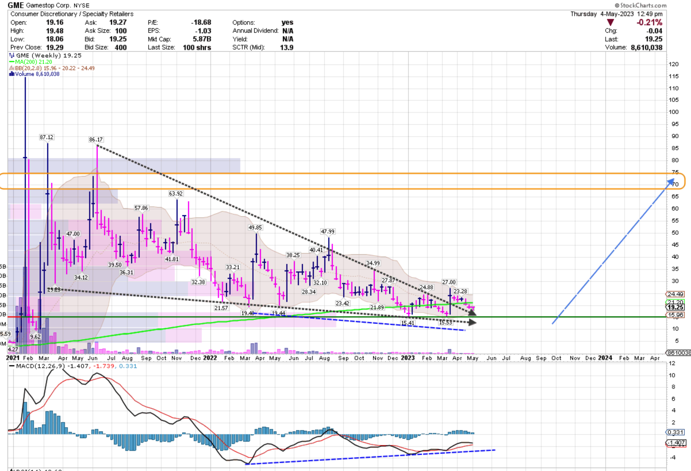Click the Bollinger Bands legend icon
Viewport: 691px width, 471px height.
pos(12,68)
